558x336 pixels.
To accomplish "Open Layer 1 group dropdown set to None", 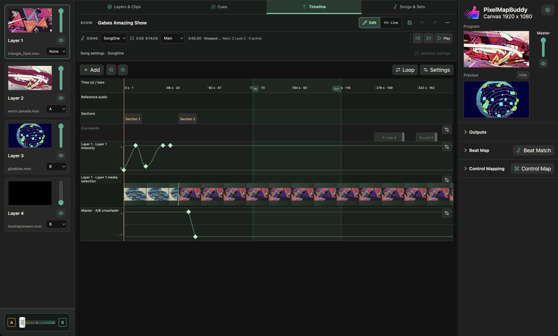I will [56, 51].
